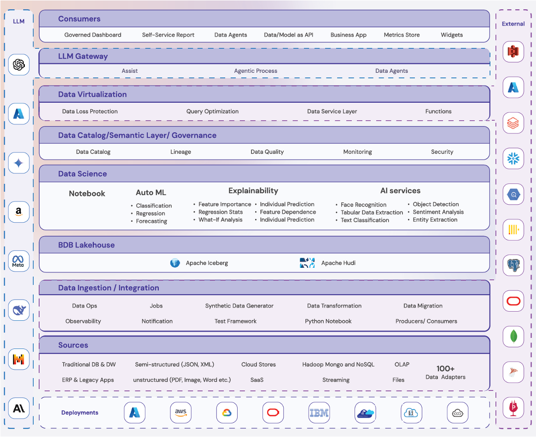Click the Google Cloud icon under Deployments
Screen dimensions: 536x437
pyautogui.click(x=227, y=413)
